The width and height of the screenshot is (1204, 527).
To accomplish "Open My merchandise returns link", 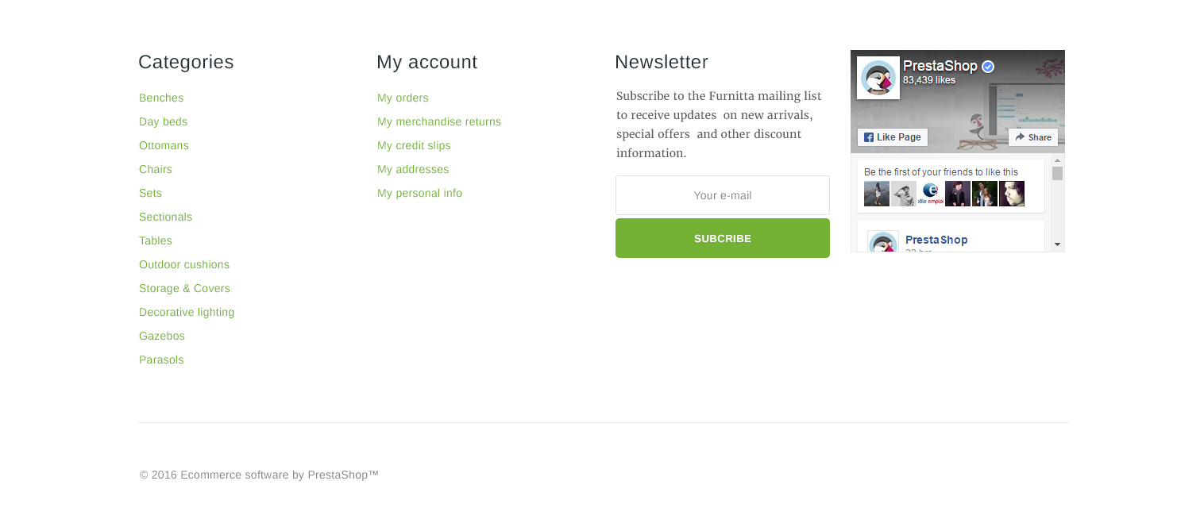I will pyautogui.click(x=439, y=121).
